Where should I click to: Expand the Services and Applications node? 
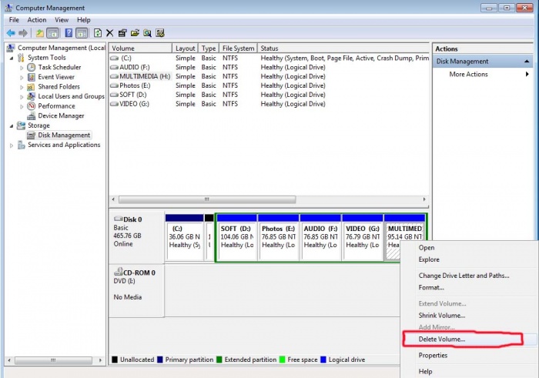tap(12, 146)
